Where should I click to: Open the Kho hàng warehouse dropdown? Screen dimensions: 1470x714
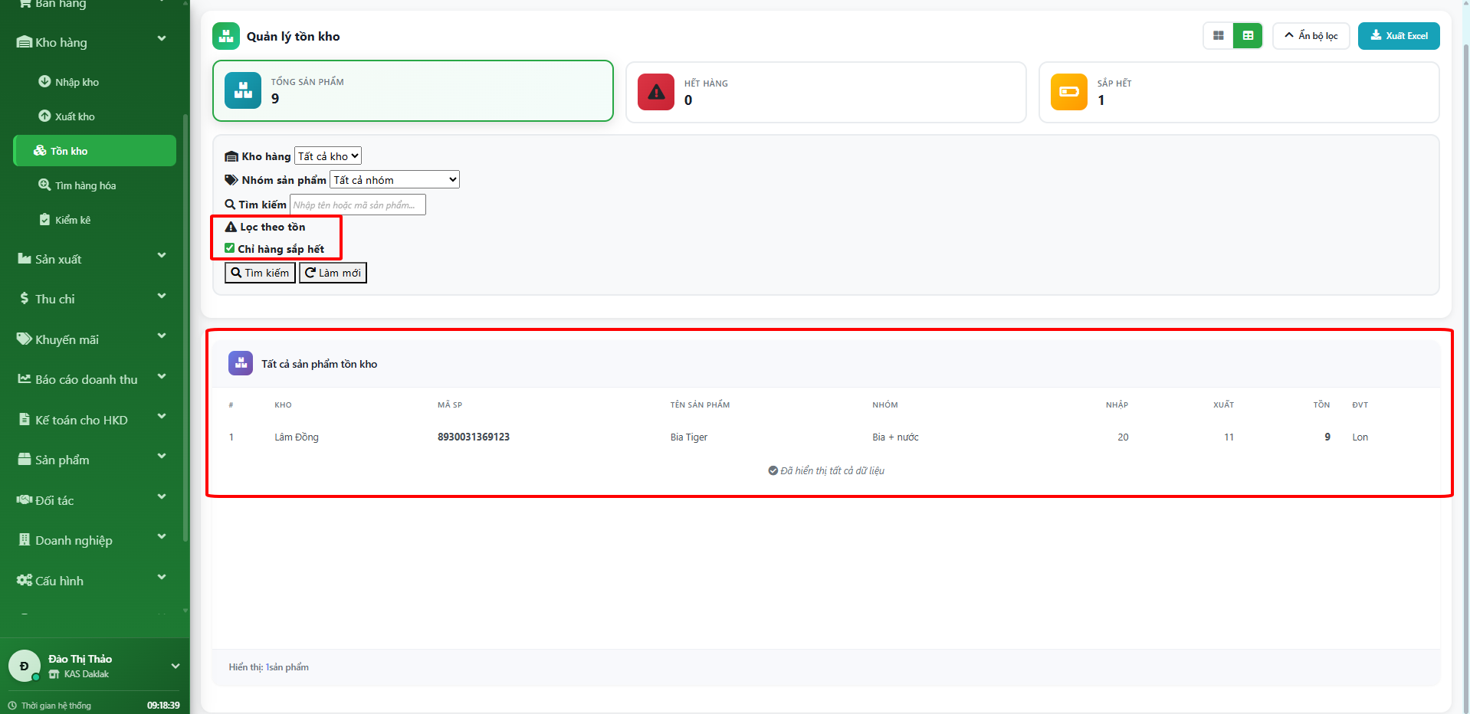tap(328, 156)
